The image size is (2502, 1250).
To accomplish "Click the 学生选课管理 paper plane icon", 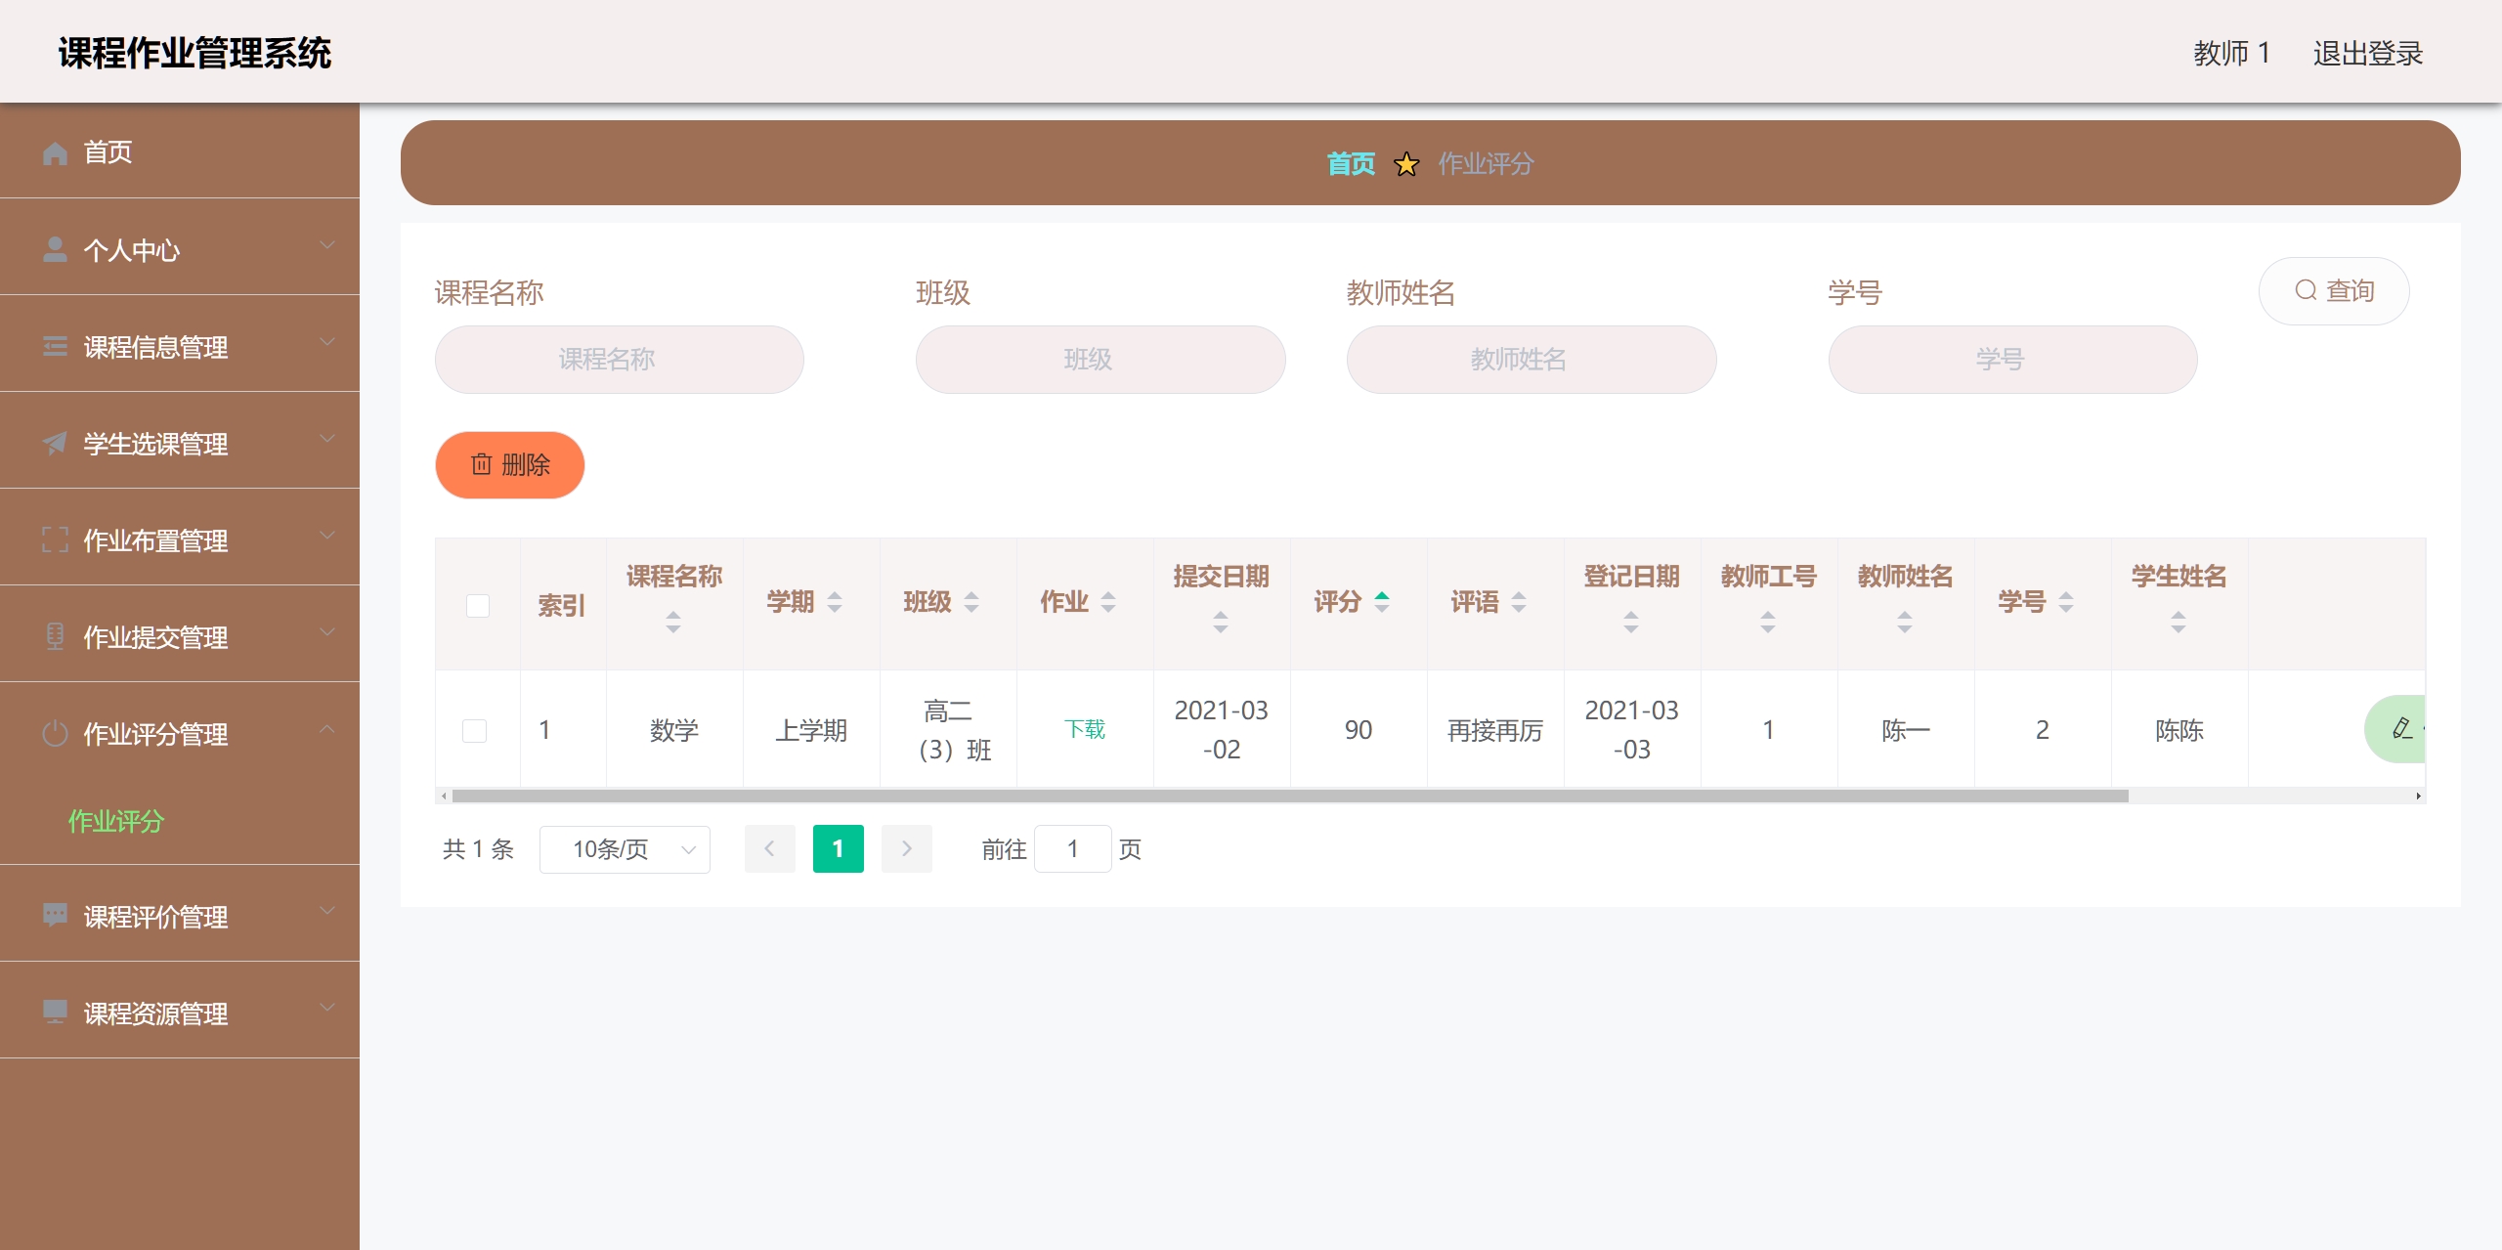I will [55, 443].
